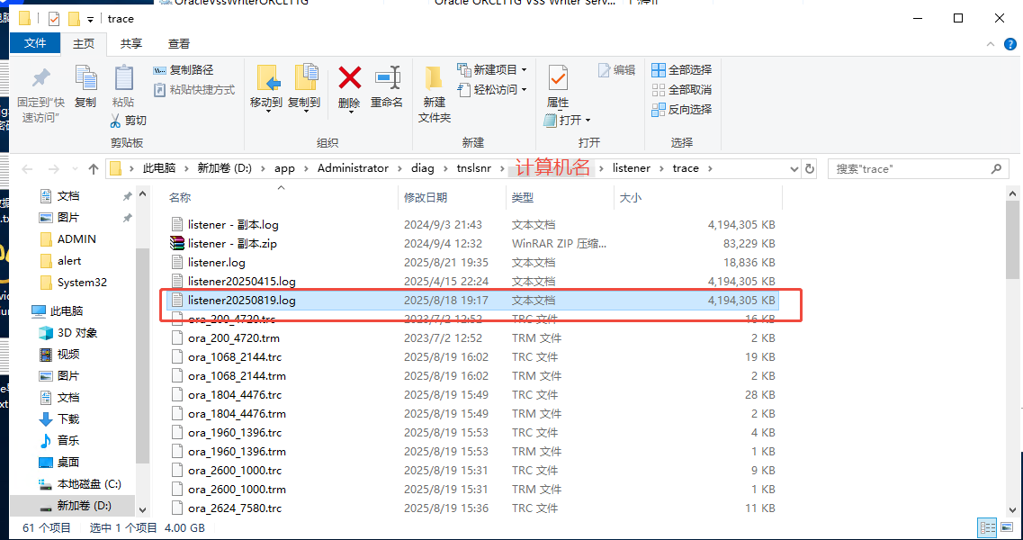Open 3D Objects in navigation pane
Screen dimensions: 1023x540
77,333
